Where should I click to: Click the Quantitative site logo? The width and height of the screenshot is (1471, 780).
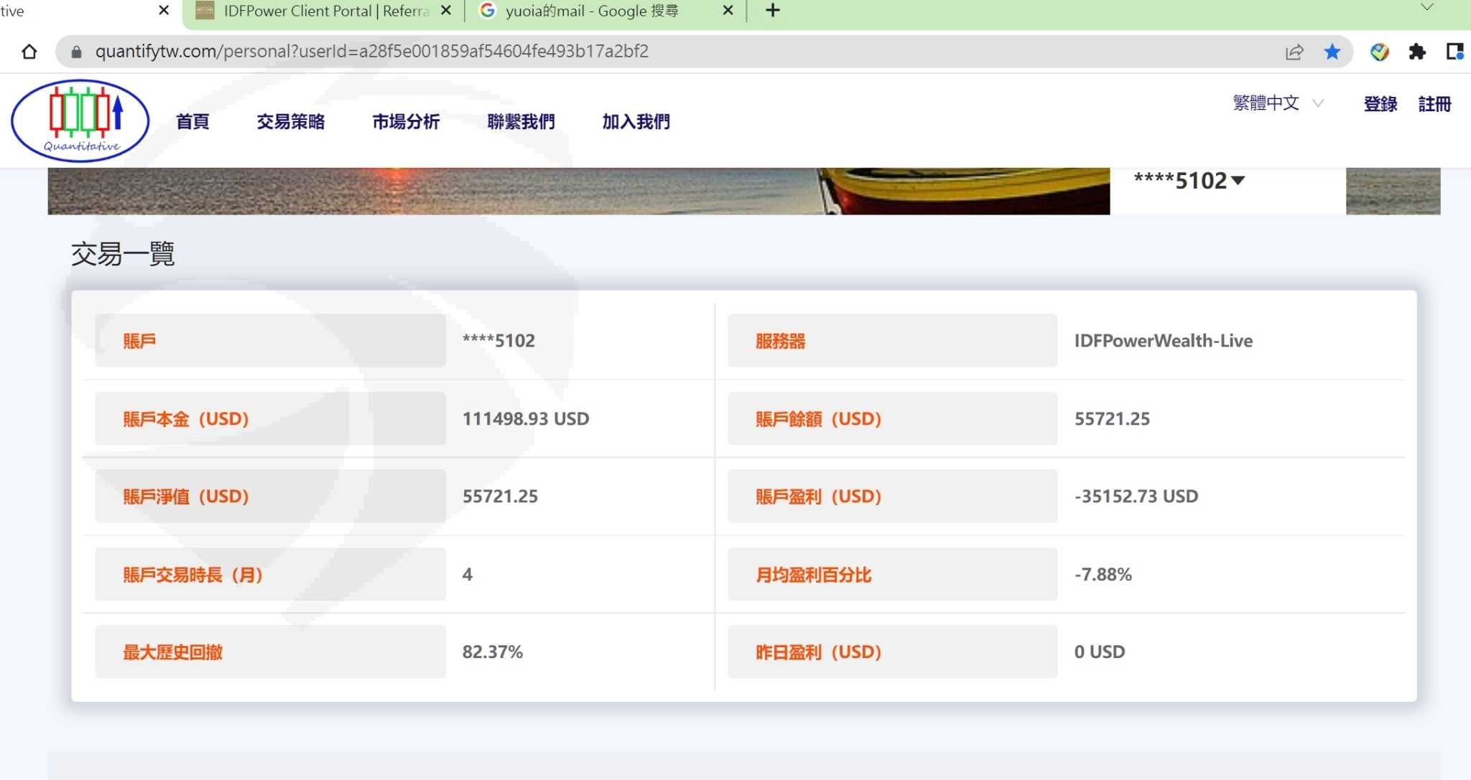click(x=80, y=121)
